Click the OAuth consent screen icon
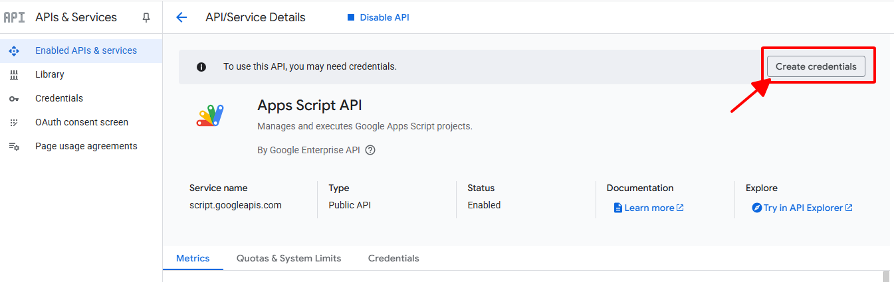Screen dimensions: 894x282 tap(14, 123)
